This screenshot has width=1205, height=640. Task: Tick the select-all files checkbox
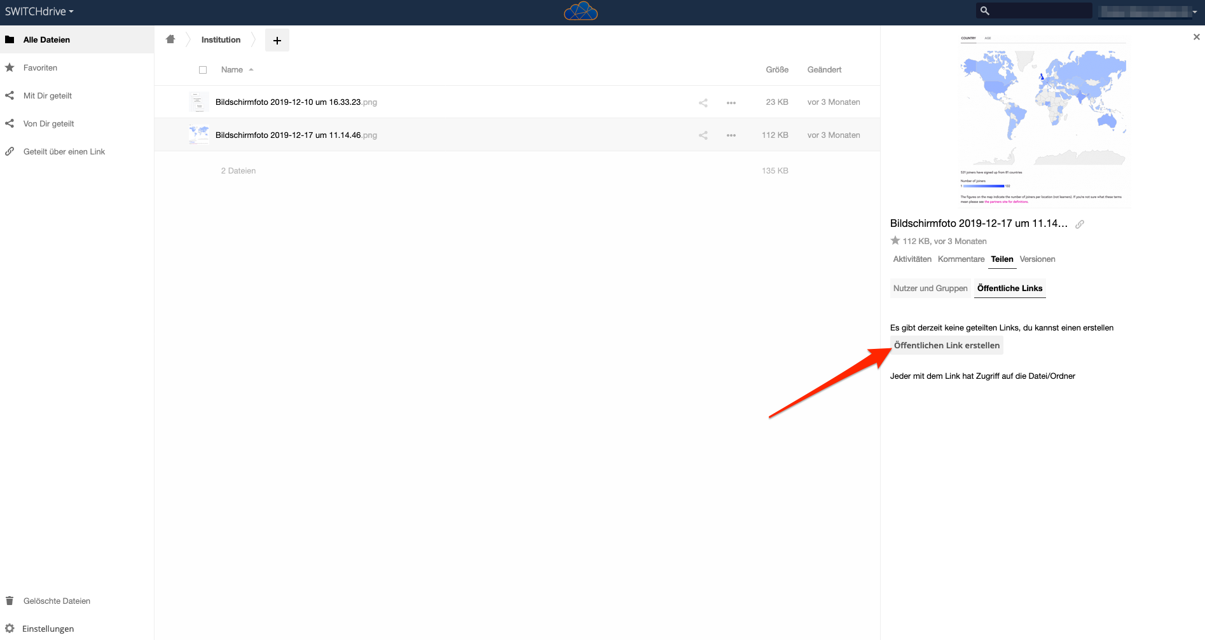pyautogui.click(x=203, y=70)
